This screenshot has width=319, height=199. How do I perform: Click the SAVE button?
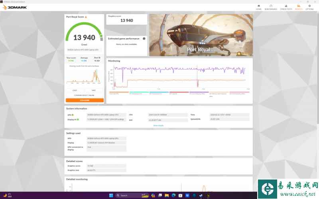tap(94, 90)
